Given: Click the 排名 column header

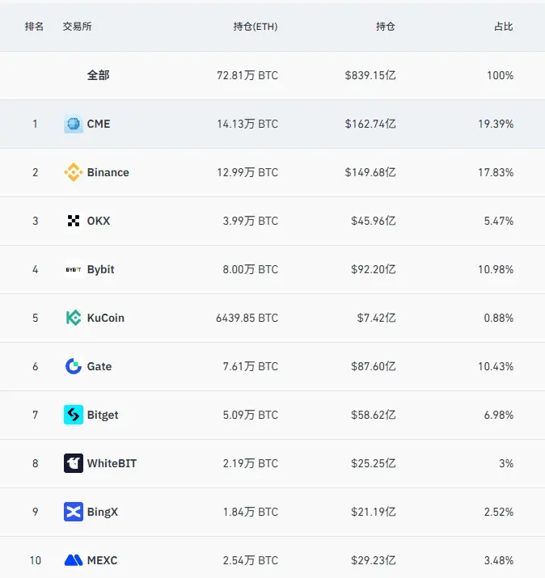Looking at the screenshot, I should tap(34, 27).
